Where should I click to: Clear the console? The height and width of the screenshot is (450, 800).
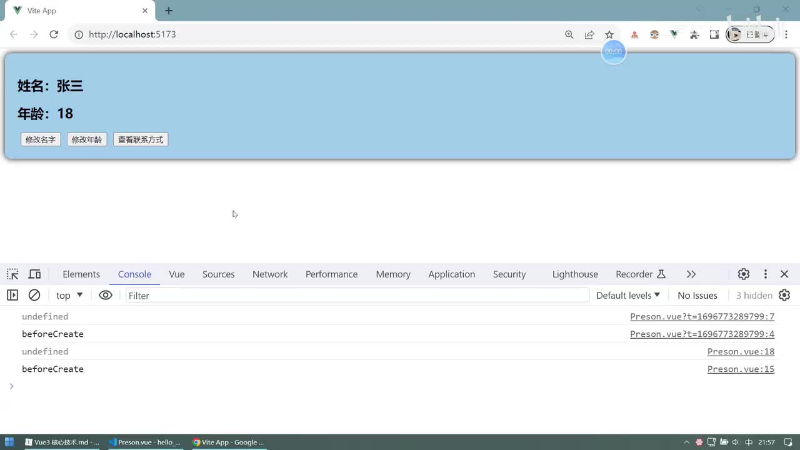[x=34, y=295]
